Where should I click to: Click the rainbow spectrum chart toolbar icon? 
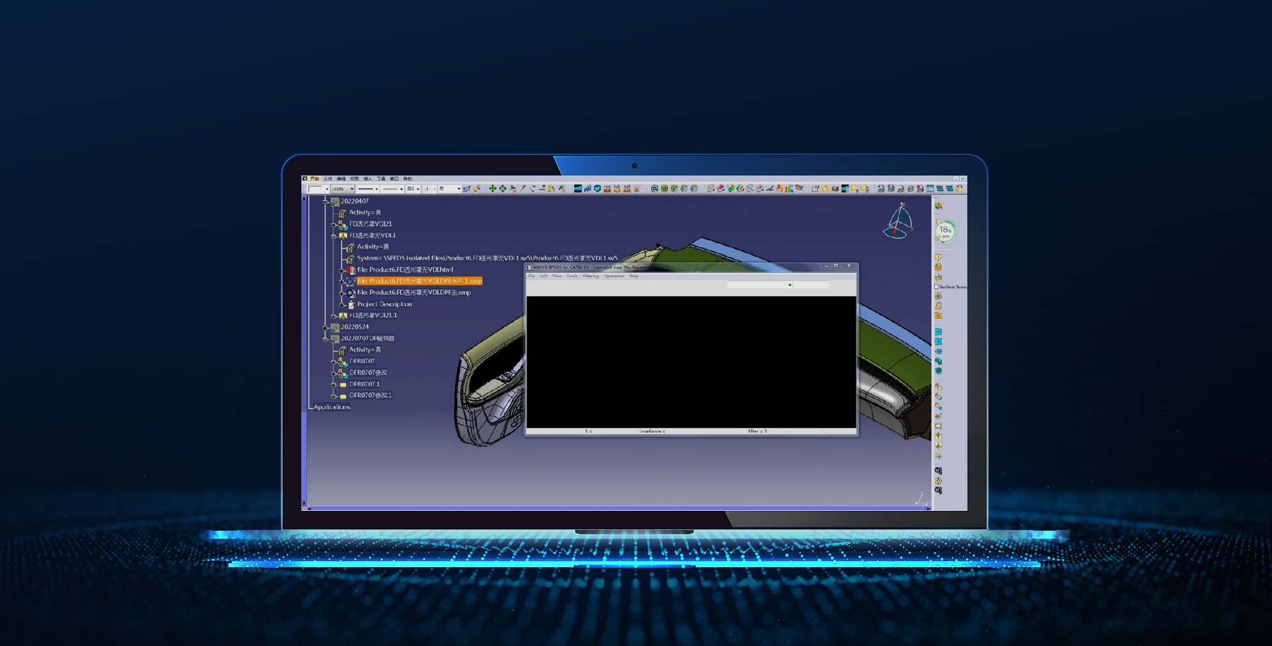(x=789, y=189)
